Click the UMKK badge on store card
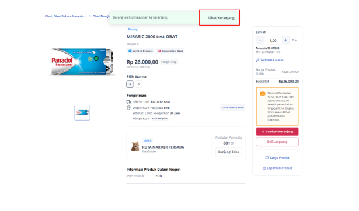Image resolution: width=359 pixels, height=211 pixels. click(148, 141)
